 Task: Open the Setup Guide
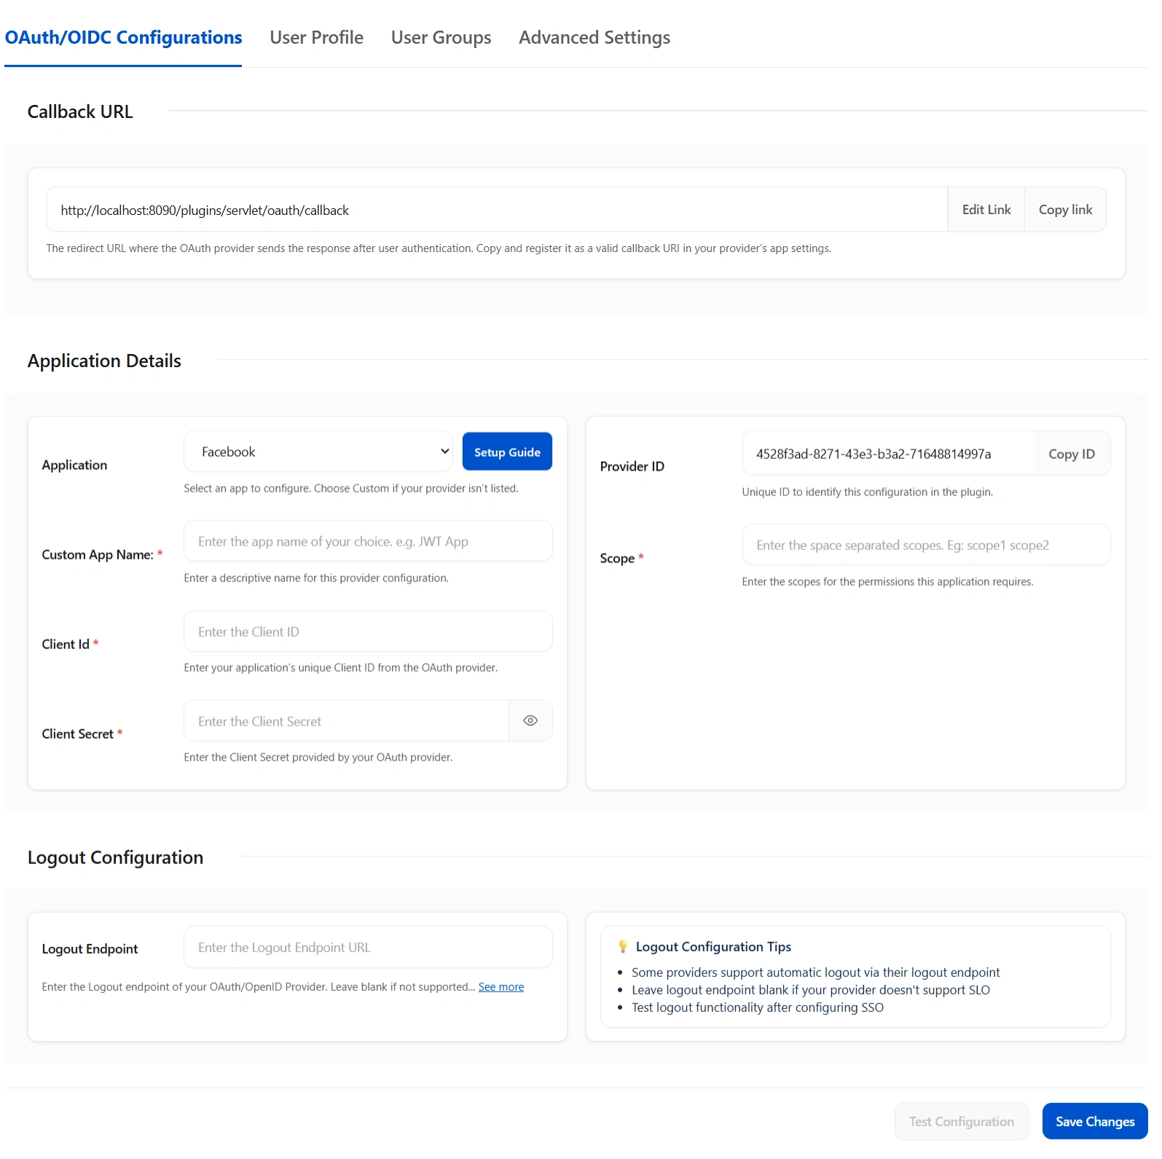[x=507, y=452]
